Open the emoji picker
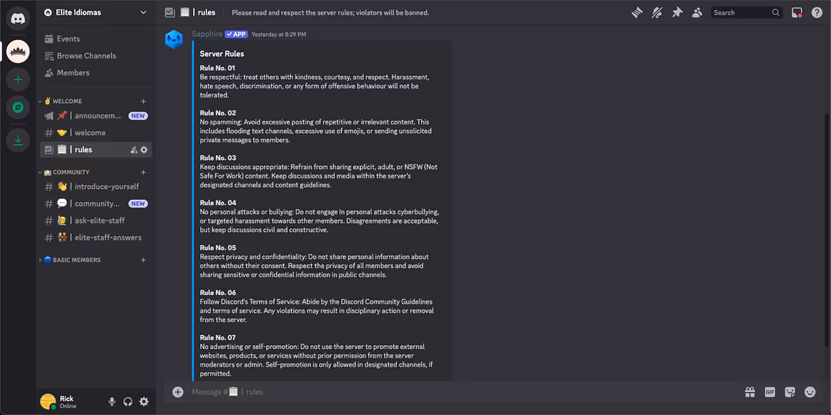The height and width of the screenshot is (415, 831). pyautogui.click(x=809, y=392)
